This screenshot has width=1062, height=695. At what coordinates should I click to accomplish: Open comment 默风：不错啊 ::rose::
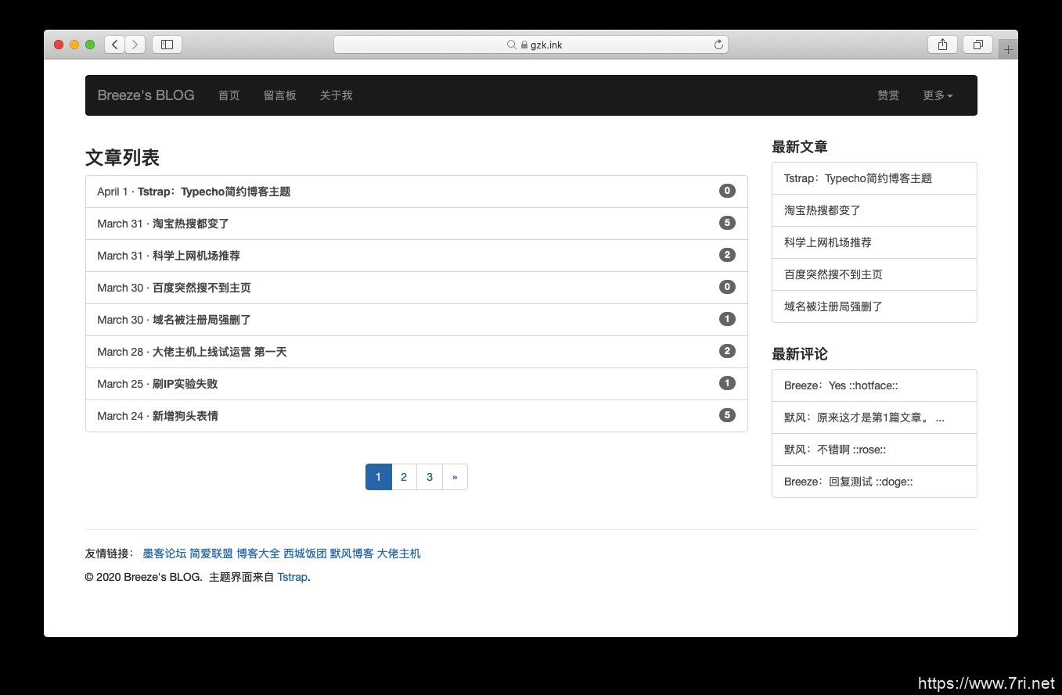pos(874,450)
